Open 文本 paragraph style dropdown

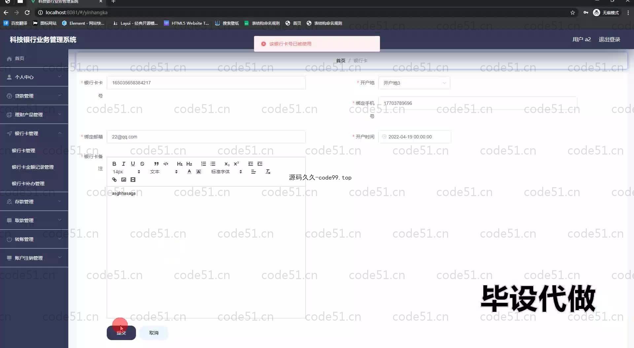coord(164,172)
